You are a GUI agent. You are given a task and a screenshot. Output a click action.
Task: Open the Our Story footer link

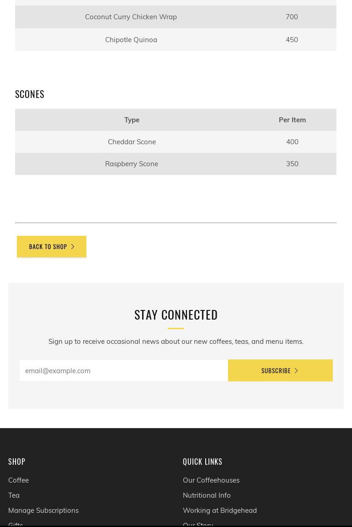coord(198,524)
